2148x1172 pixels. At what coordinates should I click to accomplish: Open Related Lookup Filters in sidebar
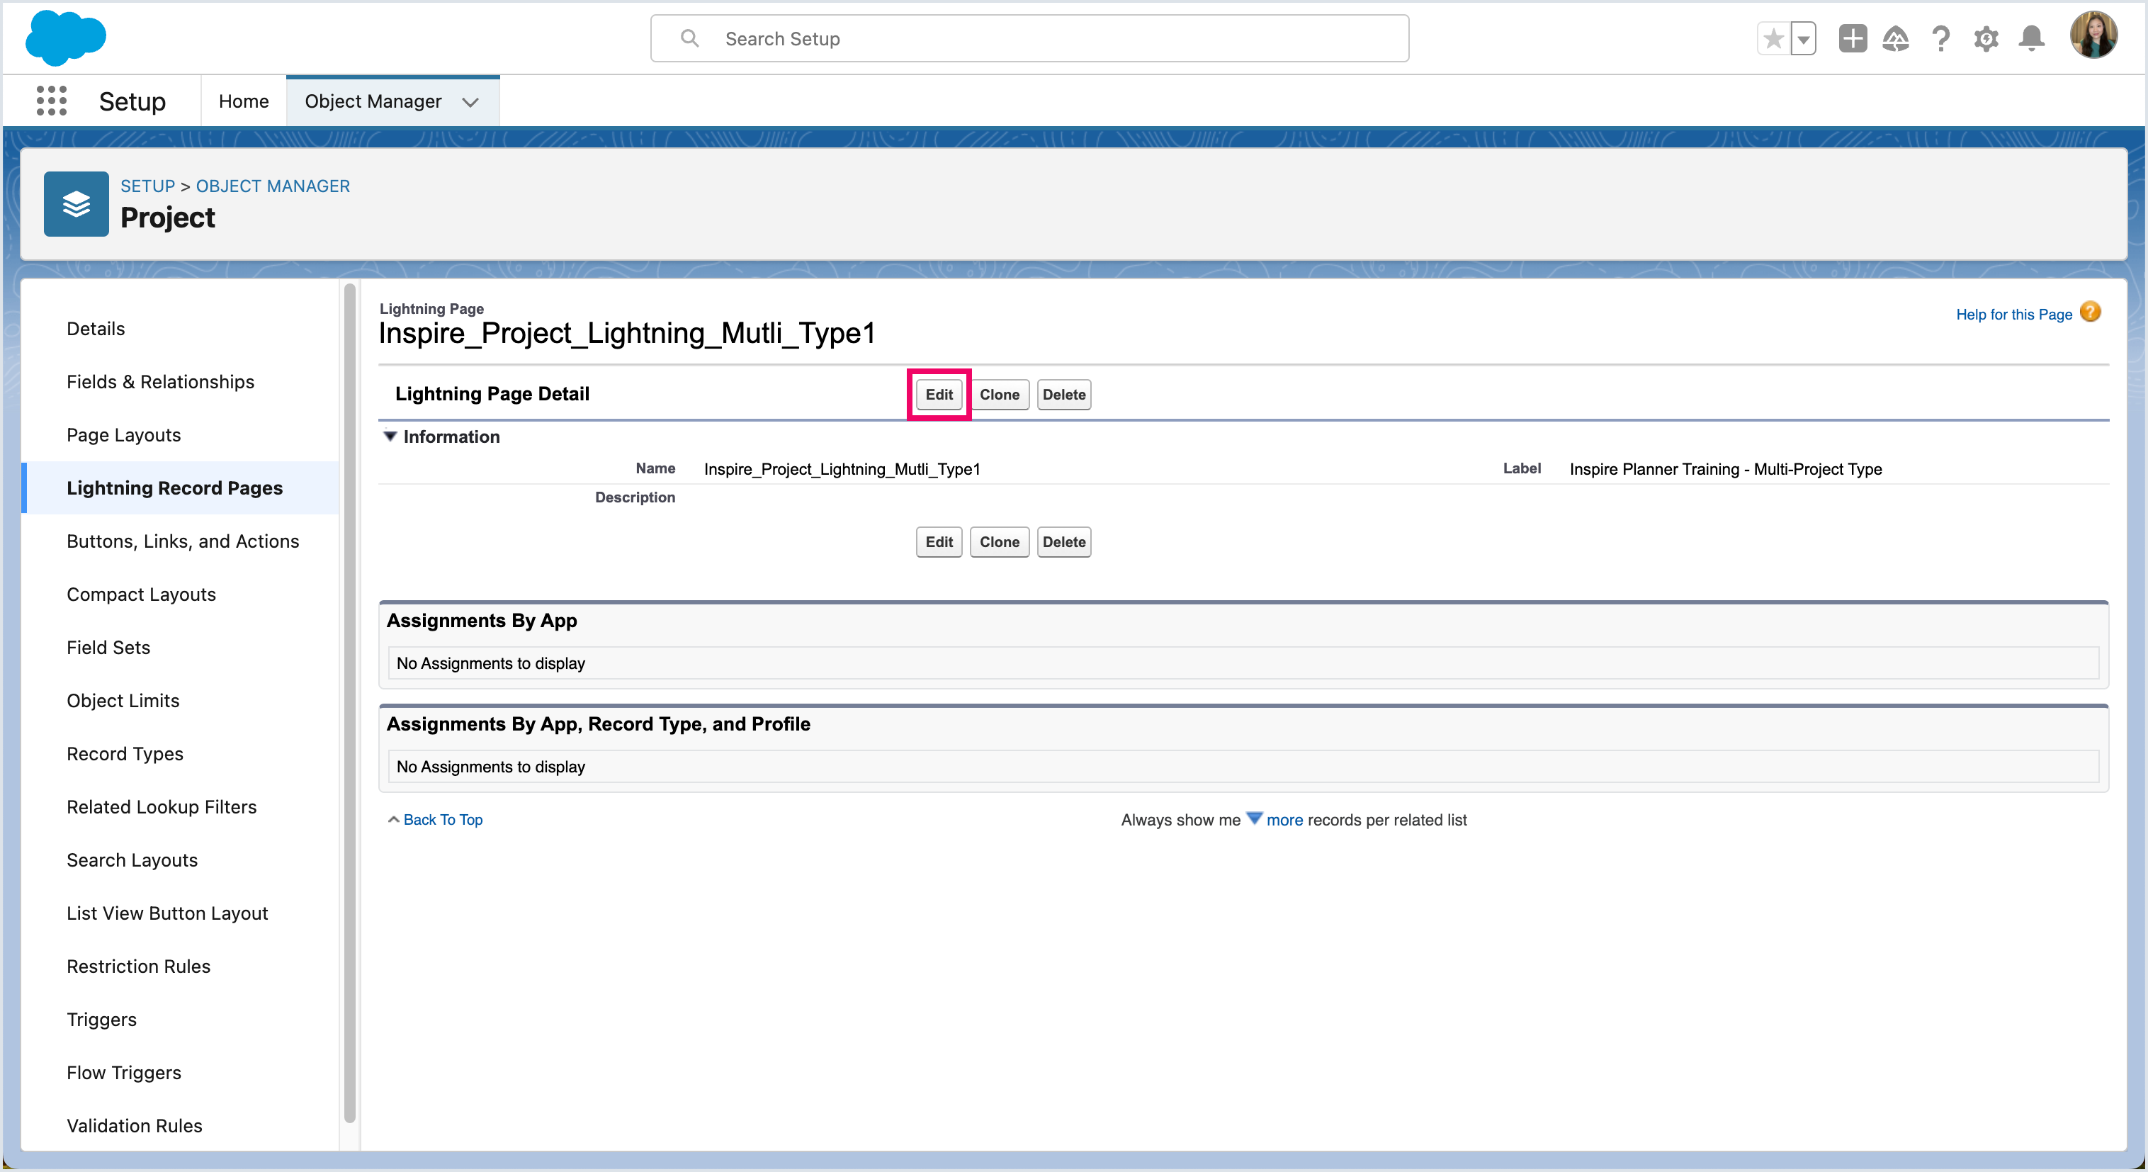click(x=162, y=808)
